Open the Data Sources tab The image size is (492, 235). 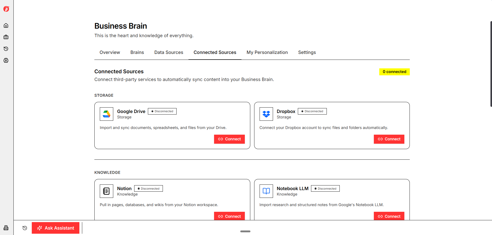tap(169, 52)
